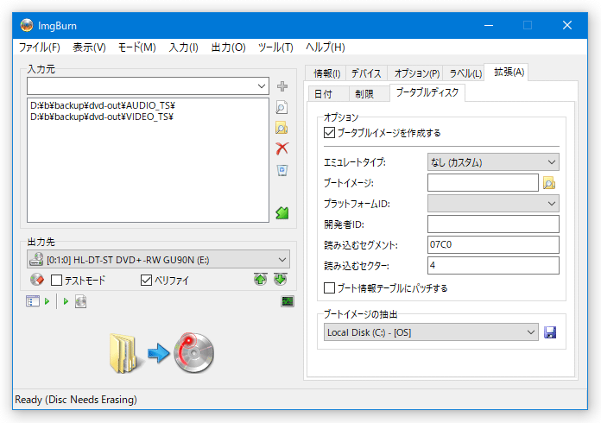Click ImgBurn title bar logo

click(x=27, y=25)
